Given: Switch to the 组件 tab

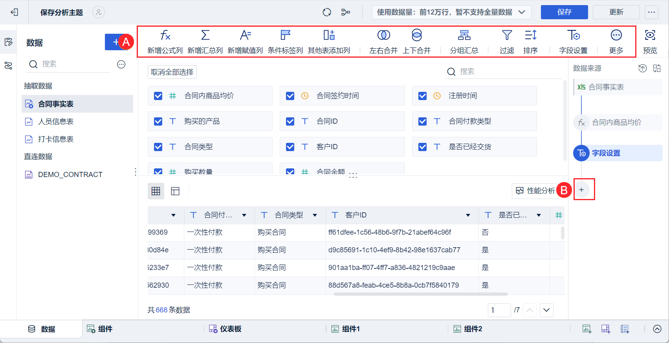Looking at the screenshot, I should point(99,329).
